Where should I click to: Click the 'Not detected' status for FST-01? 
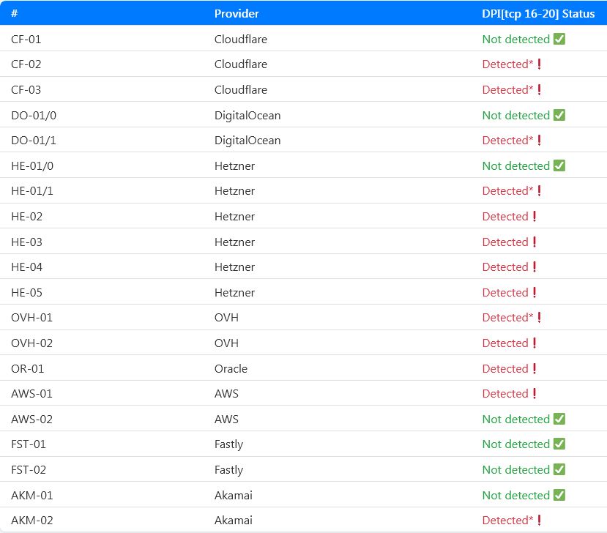(x=515, y=444)
